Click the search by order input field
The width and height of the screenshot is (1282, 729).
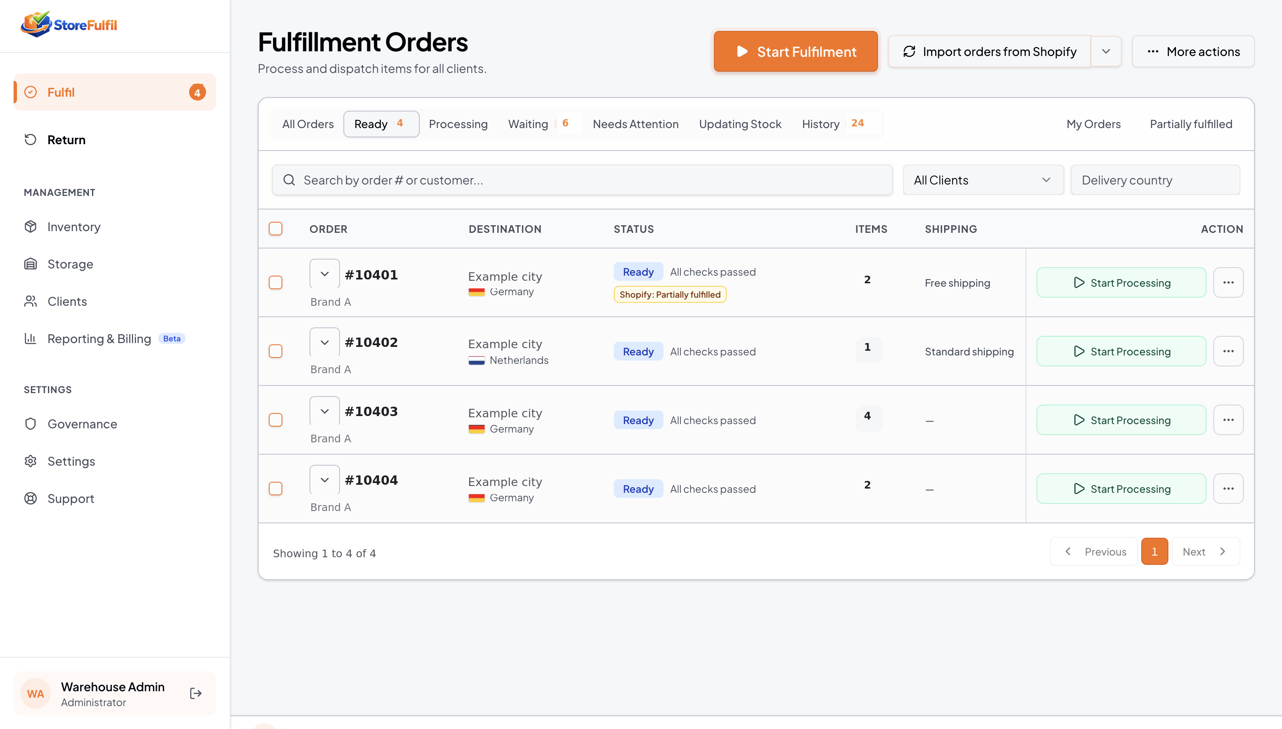tap(582, 180)
